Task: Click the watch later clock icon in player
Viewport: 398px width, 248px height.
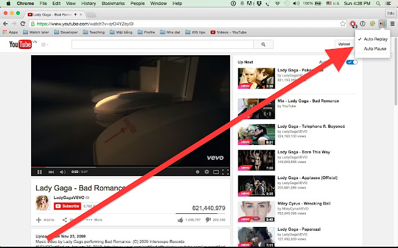Action: tap(198, 172)
